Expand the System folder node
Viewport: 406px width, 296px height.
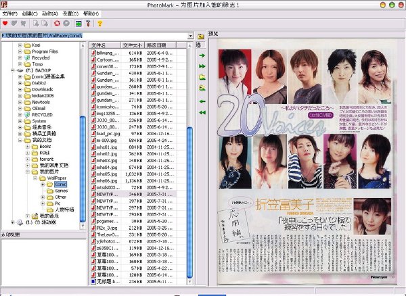(20, 121)
